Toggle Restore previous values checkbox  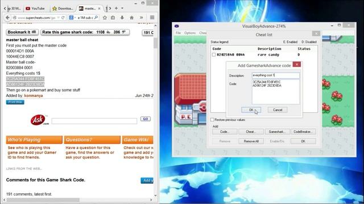click(x=212, y=120)
